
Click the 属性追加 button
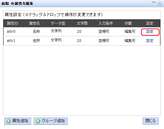(x=18, y=121)
